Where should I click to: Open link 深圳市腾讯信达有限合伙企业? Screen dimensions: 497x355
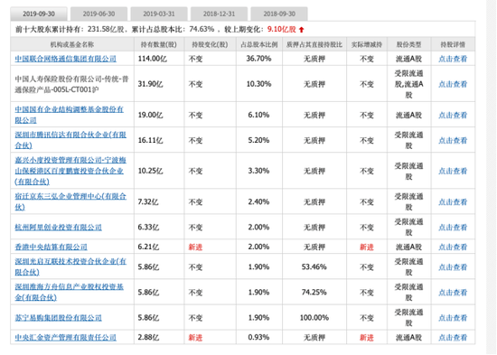coord(70,140)
